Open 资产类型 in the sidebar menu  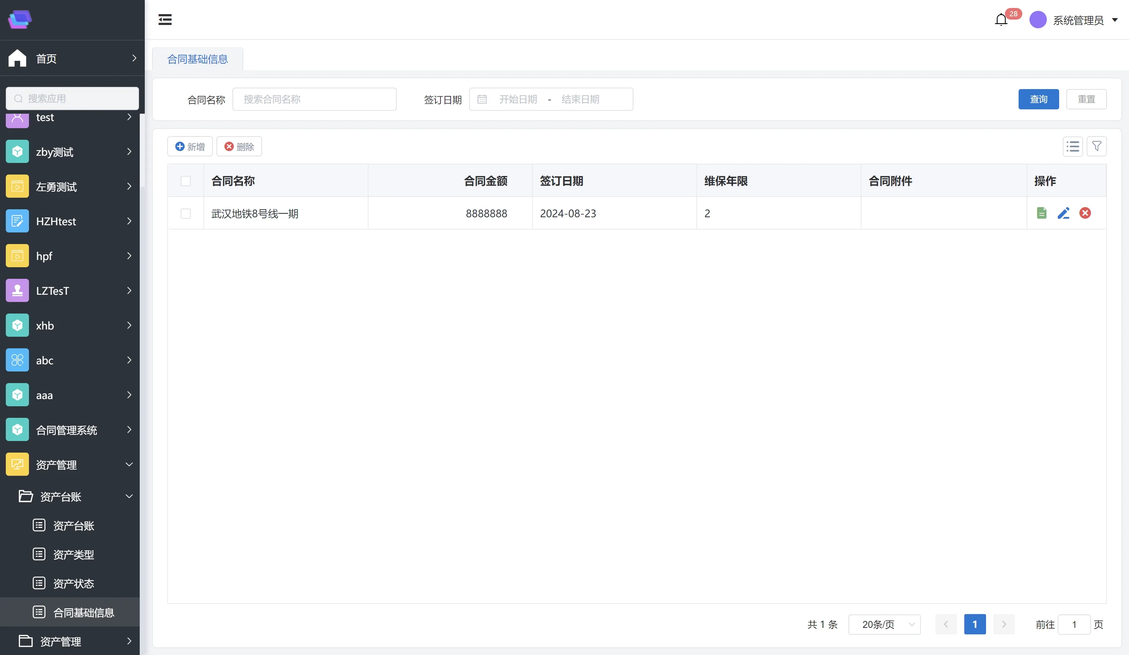pos(73,555)
